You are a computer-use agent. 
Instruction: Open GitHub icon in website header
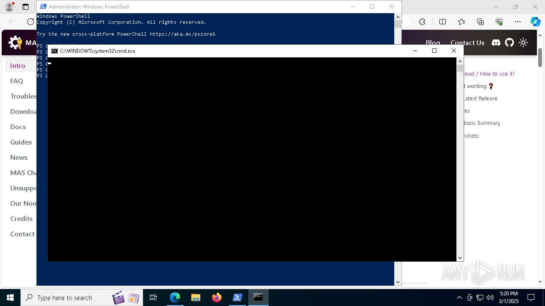click(510, 42)
